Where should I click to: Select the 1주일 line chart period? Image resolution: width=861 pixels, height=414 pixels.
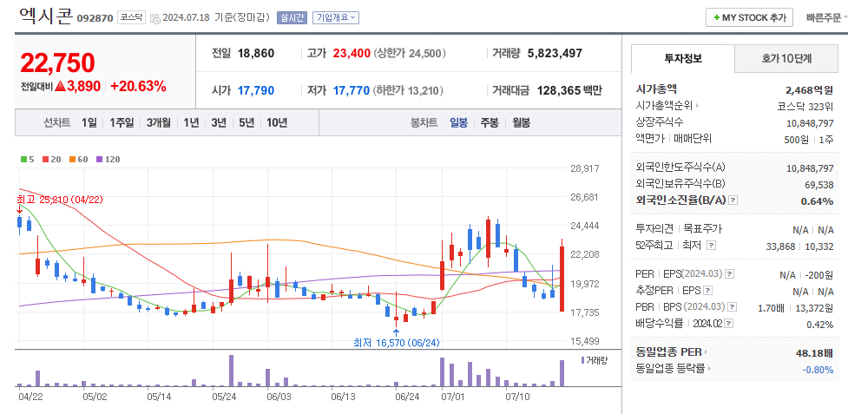[121, 122]
